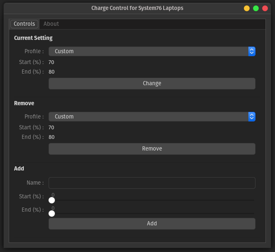Click the End value 80 under Current Setting
The width and height of the screenshot is (275, 252).
click(x=52, y=72)
